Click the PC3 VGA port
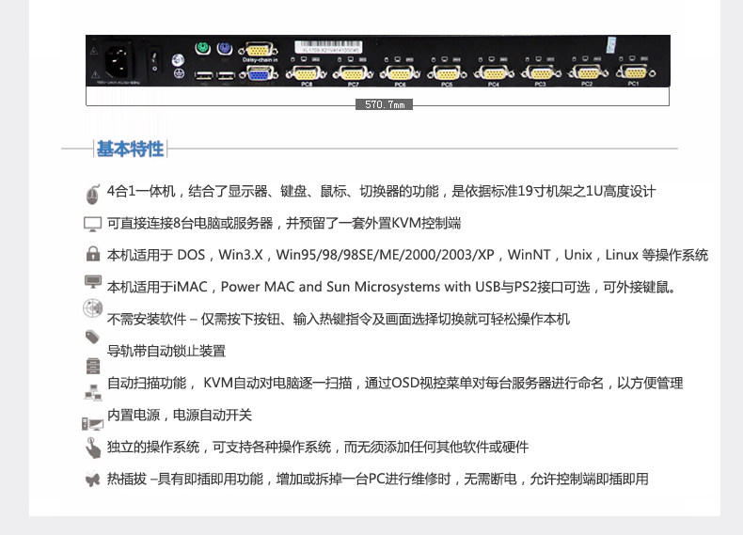Screen dimensions: 743x535 [541, 73]
